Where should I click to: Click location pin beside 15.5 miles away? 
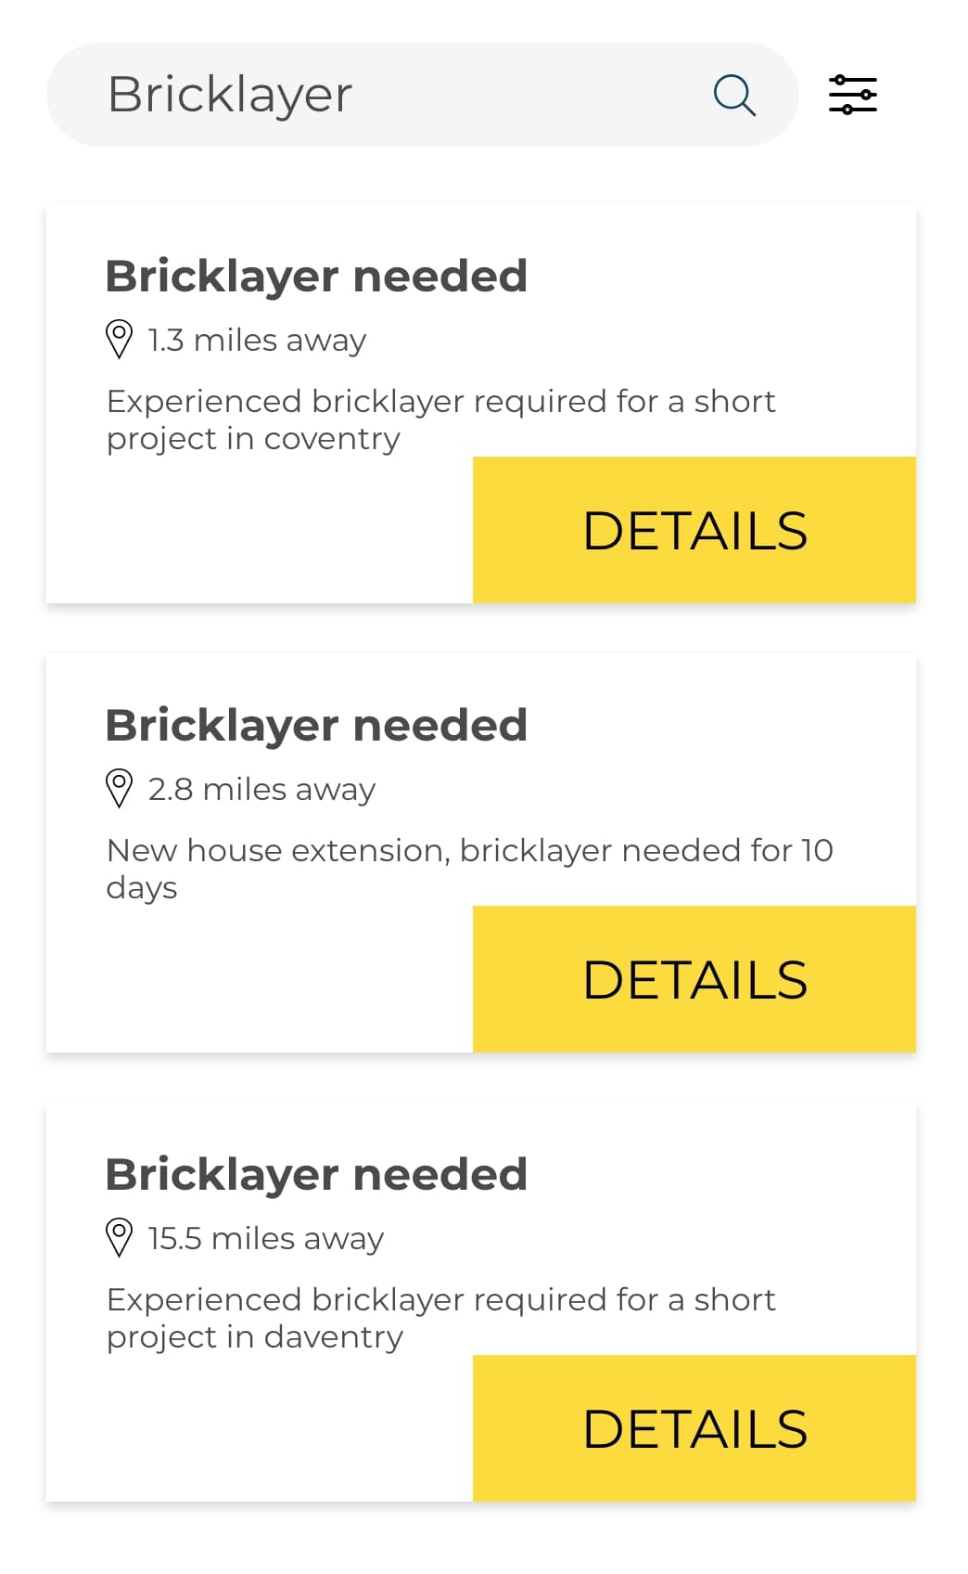pos(120,1237)
